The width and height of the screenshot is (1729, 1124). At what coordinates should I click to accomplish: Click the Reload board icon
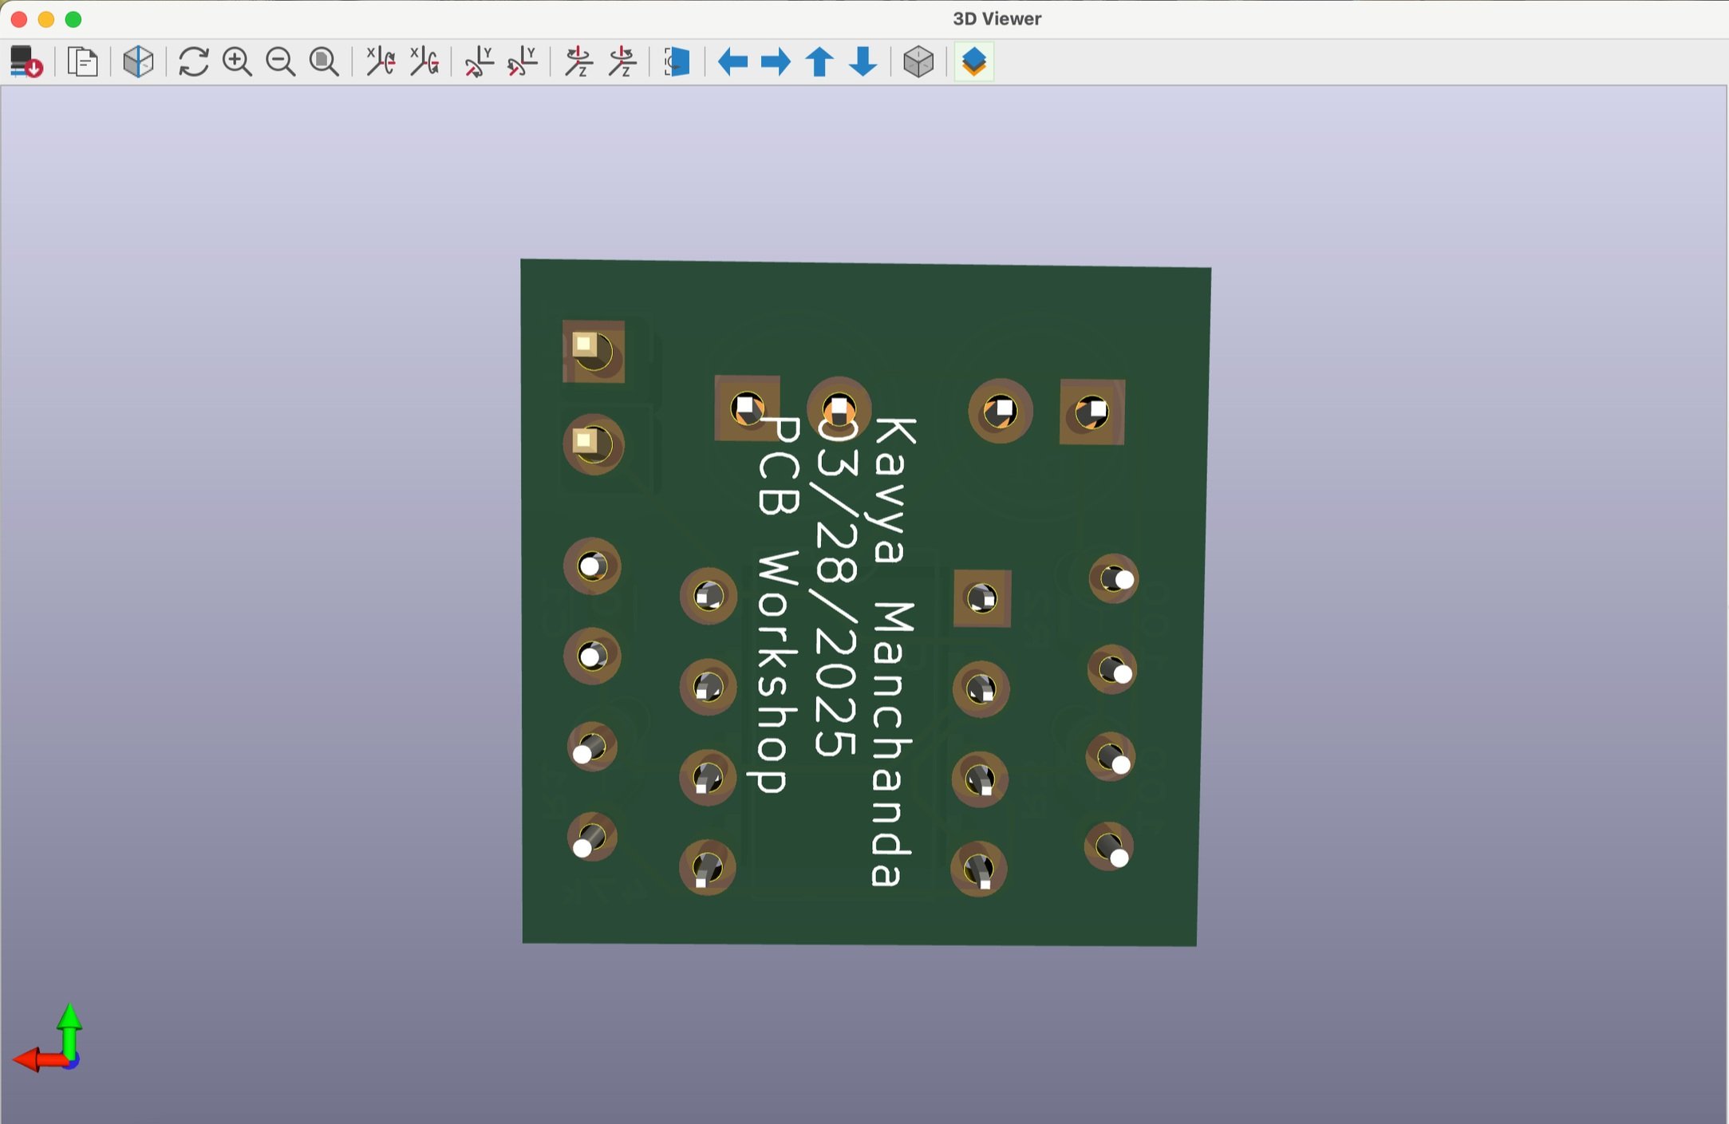point(26,61)
